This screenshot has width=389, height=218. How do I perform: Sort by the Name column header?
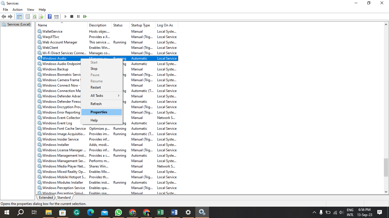point(62,25)
